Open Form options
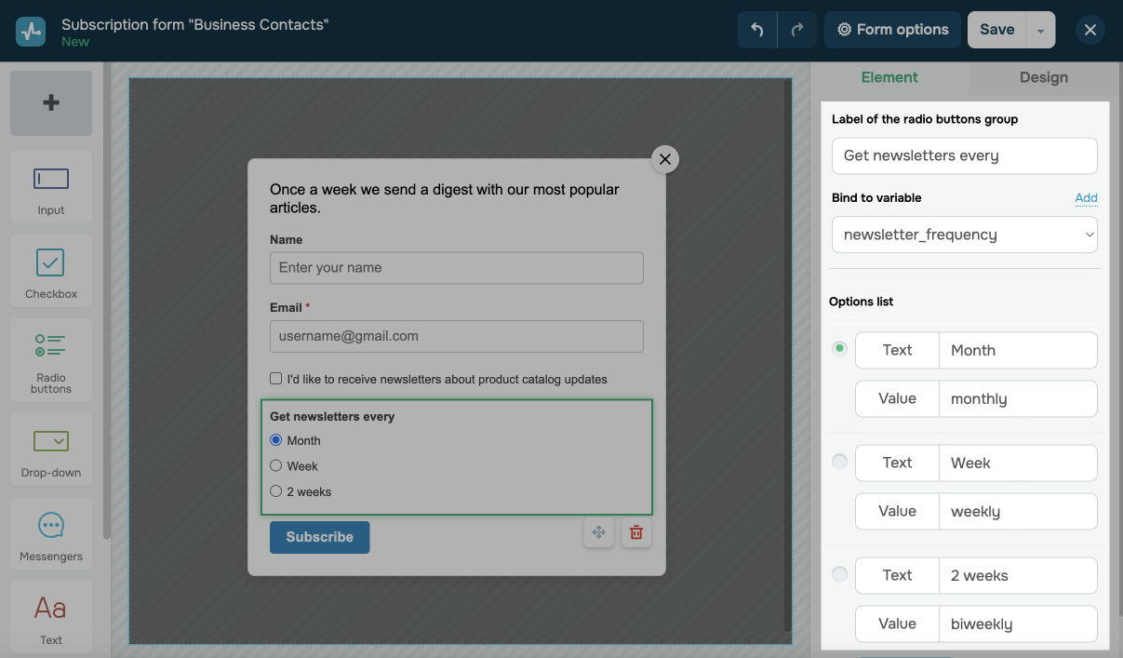 892,30
